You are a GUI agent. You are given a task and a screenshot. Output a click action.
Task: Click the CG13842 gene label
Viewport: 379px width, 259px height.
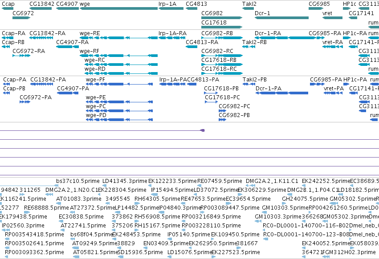point(42,4)
